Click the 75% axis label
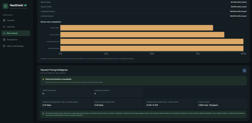The height and width of the screenshot is (123, 252). pos(198,54)
